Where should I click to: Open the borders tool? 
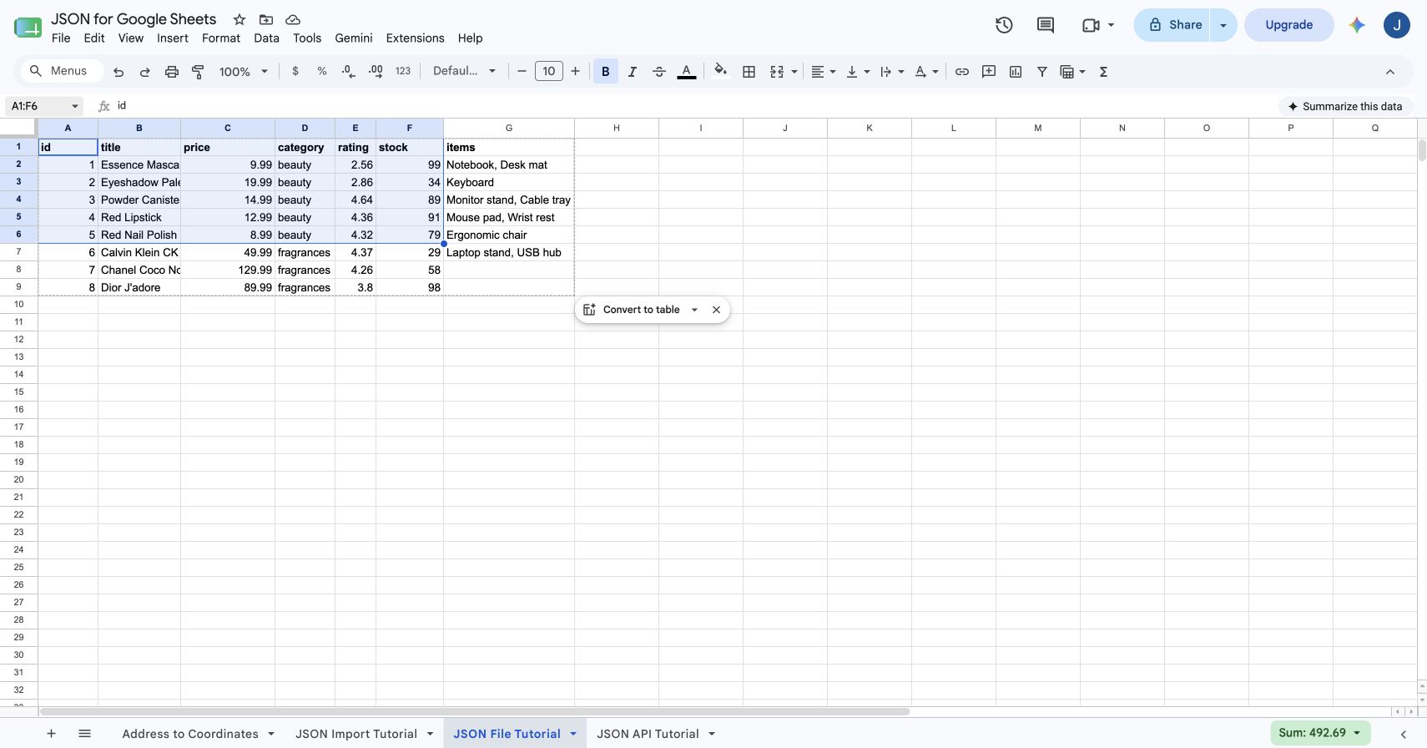pos(749,72)
